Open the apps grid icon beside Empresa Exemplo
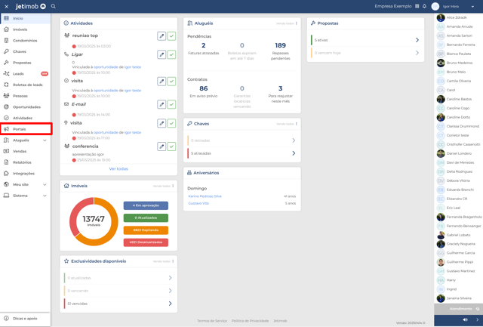Viewport: 483px width, 327px height. [x=417, y=6]
